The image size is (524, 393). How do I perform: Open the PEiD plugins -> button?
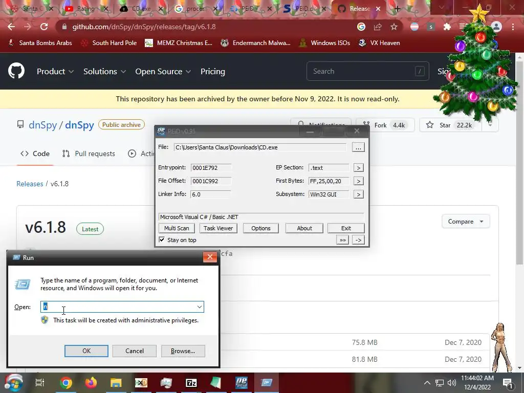coord(358,240)
